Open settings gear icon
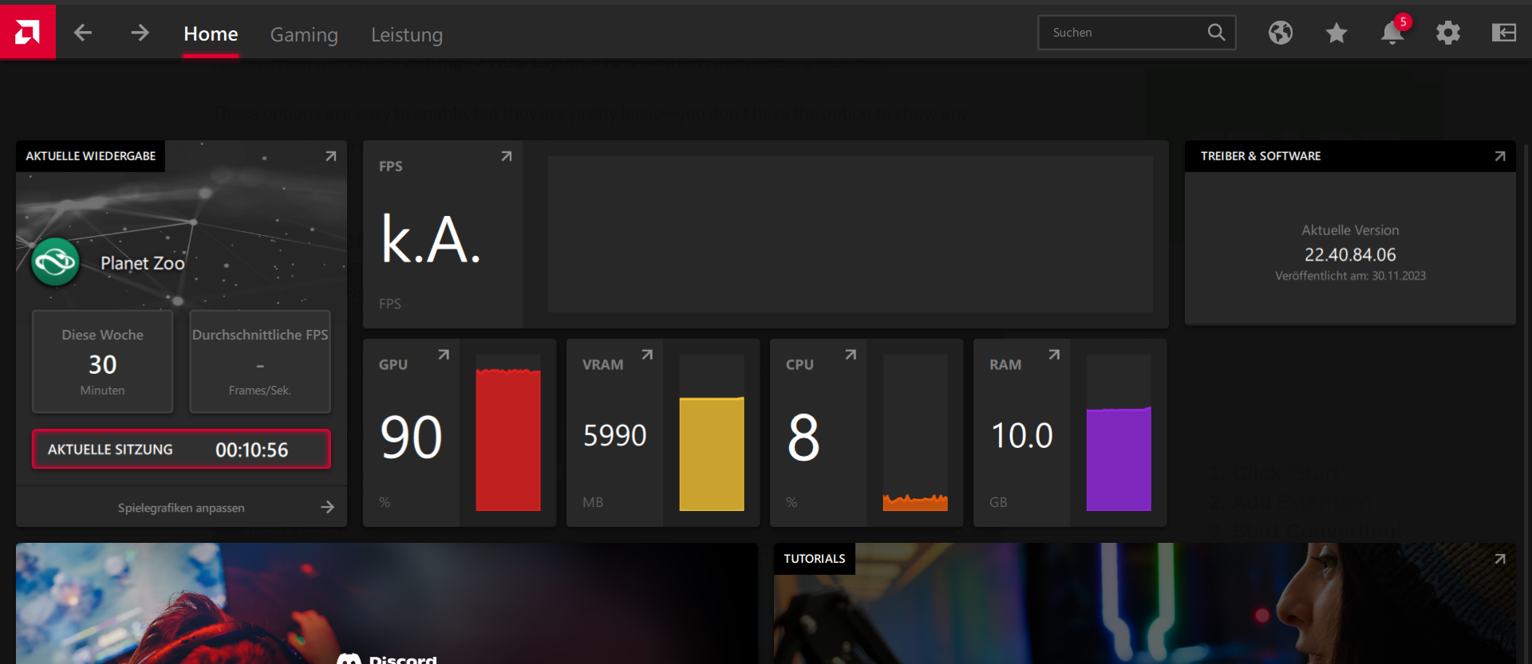The image size is (1532, 664). click(1448, 33)
